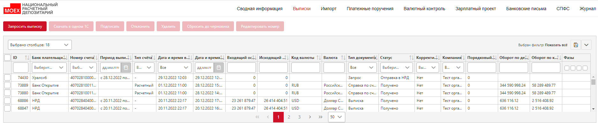598x123 pixels.
Task: Open calendar for Период выписки filter
Action: pyautogui.click(x=126, y=68)
